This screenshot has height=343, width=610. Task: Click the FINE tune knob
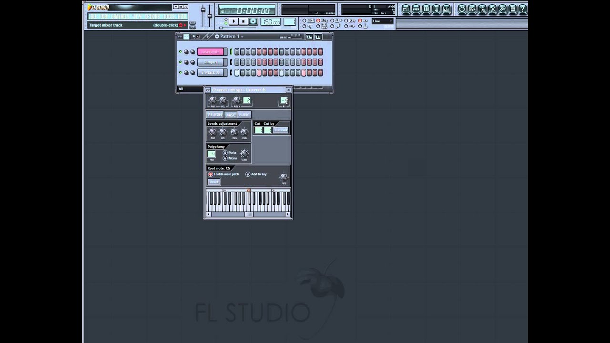(x=284, y=177)
